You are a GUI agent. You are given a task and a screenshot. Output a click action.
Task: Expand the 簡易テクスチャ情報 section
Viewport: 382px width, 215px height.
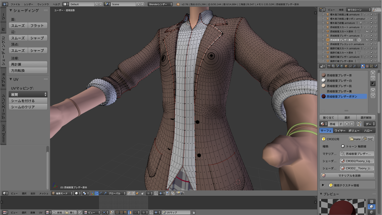(323, 185)
